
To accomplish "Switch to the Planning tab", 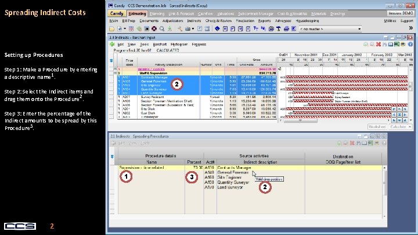I will coord(157,13).
